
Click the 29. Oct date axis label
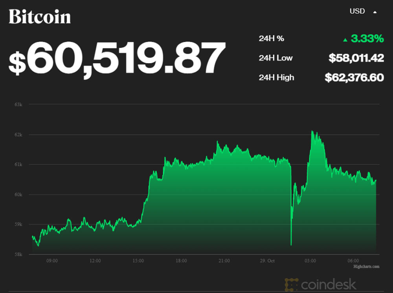click(268, 260)
